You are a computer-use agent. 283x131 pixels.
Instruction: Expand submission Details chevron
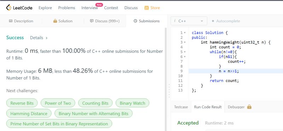click(47, 38)
